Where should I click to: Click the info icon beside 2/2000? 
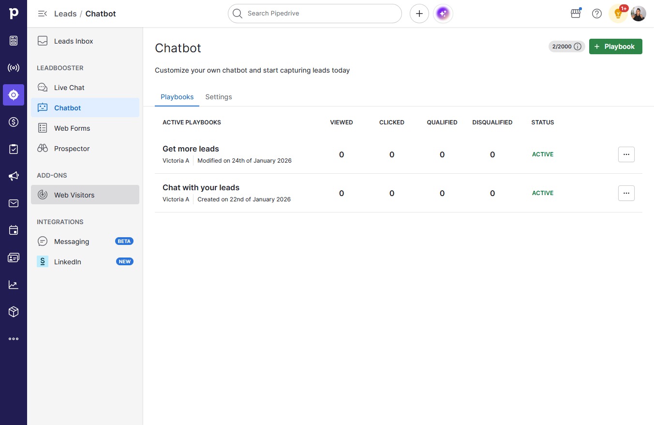[578, 46]
